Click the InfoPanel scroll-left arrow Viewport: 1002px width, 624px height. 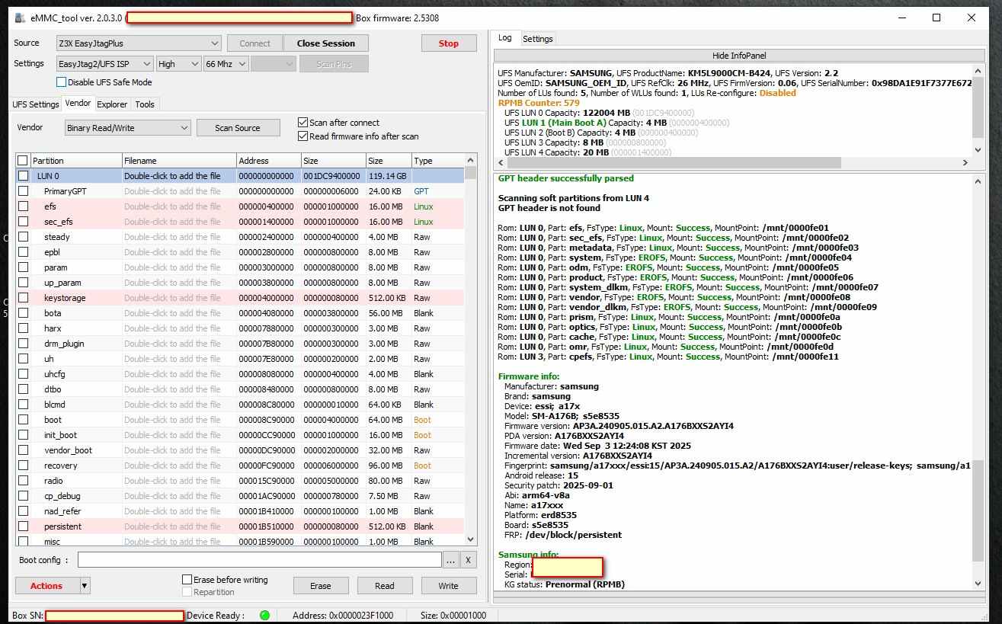pyautogui.click(x=501, y=162)
